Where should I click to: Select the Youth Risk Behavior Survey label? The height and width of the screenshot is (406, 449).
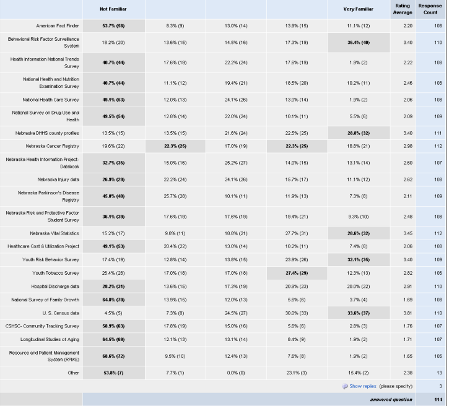click(x=51, y=260)
